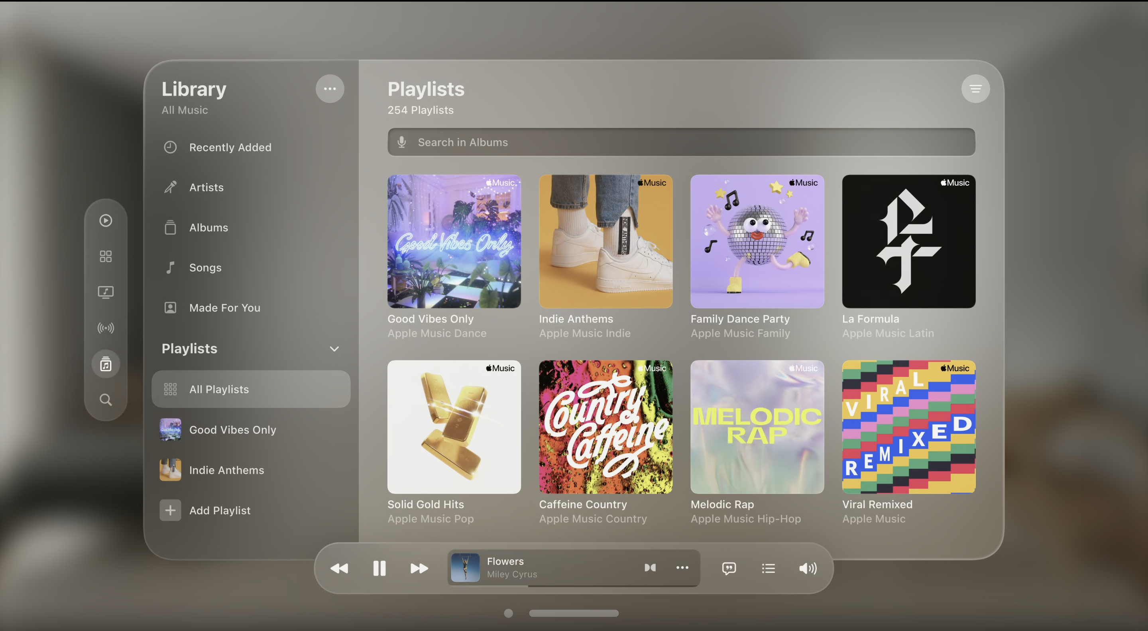Select All Playlists in sidebar
Viewport: 1148px width, 631px height.
[251, 389]
